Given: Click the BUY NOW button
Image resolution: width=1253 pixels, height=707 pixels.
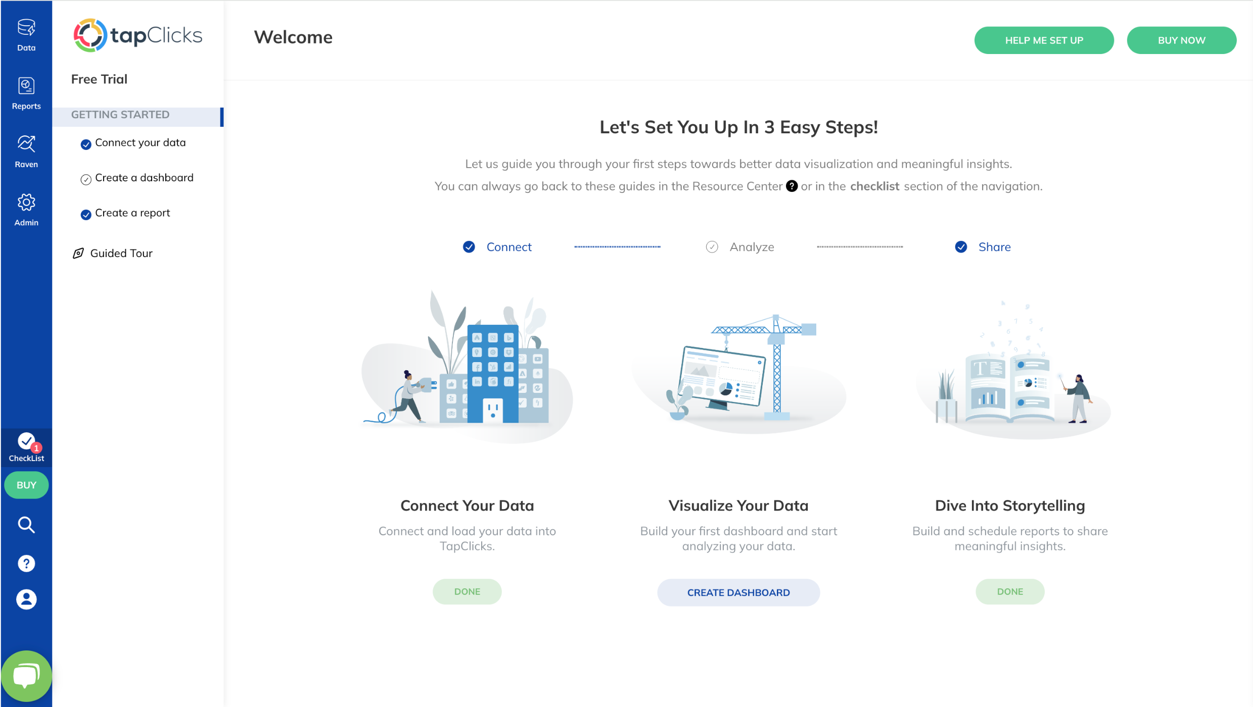Looking at the screenshot, I should pyautogui.click(x=1181, y=40).
